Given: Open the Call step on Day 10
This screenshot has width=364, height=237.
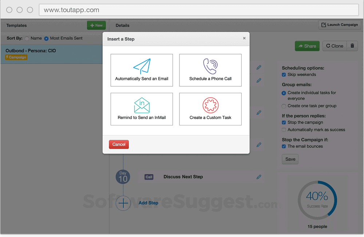Looking at the screenshot, I should pyautogui.click(x=149, y=177).
